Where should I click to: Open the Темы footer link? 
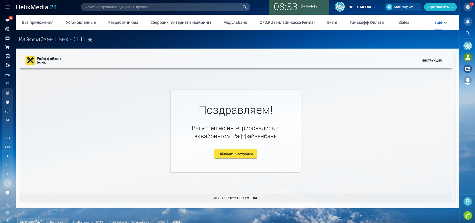click(160, 222)
